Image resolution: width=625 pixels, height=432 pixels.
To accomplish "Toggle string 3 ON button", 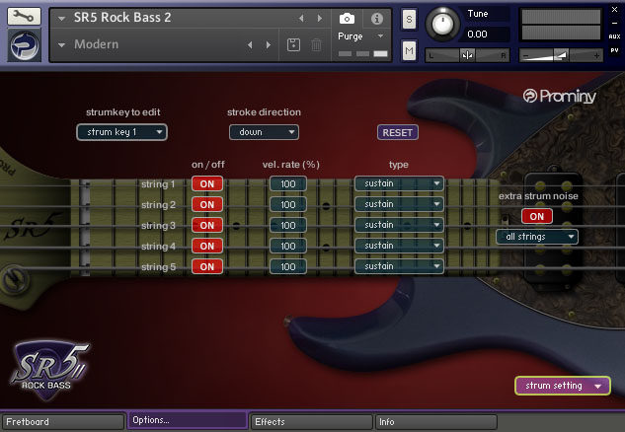I will [206, 226].
